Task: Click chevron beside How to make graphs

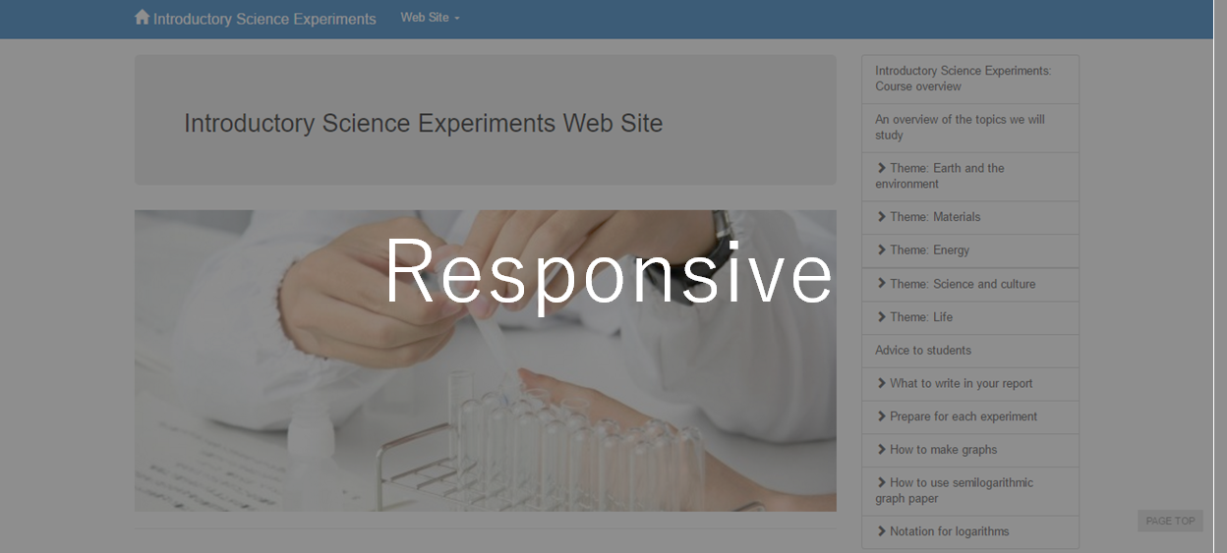Action: coord(882,450)
